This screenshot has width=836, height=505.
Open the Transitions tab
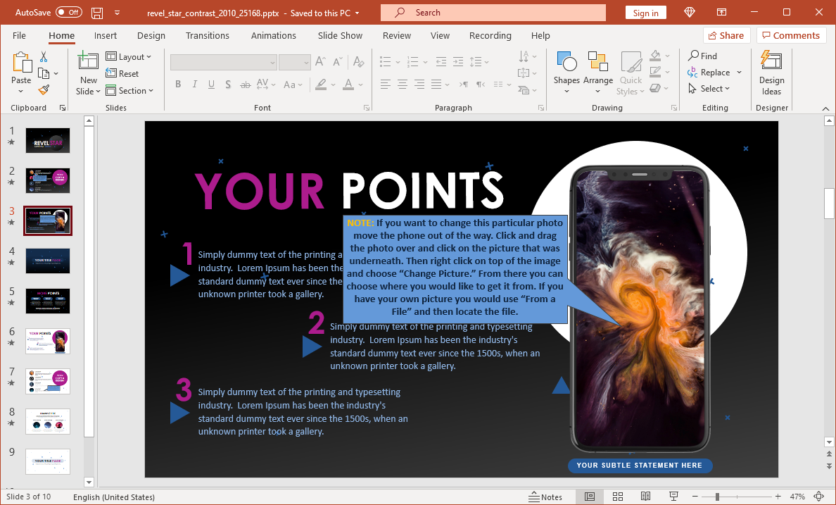point(207,36)
